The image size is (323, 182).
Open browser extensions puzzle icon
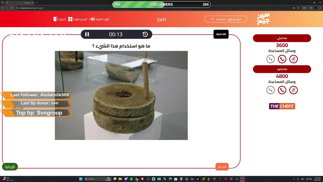pos(304,8)
